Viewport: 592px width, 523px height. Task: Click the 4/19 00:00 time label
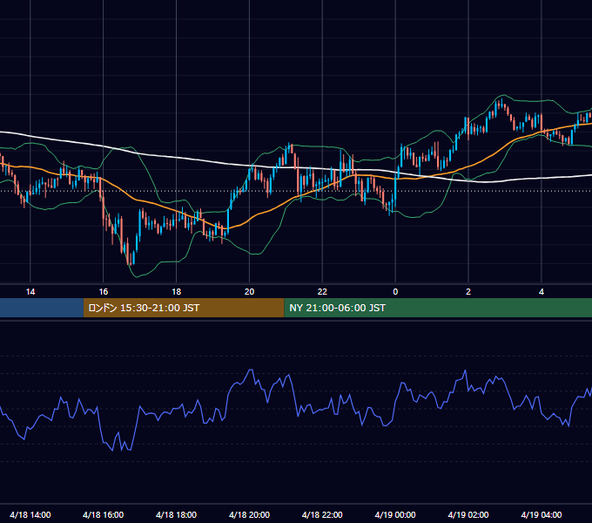(x=395, y=514)
